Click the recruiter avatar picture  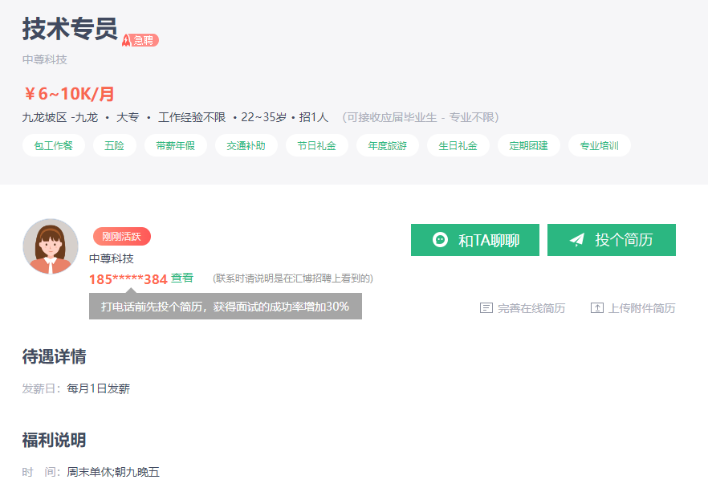pyautogui.click(x=51, y=246)
